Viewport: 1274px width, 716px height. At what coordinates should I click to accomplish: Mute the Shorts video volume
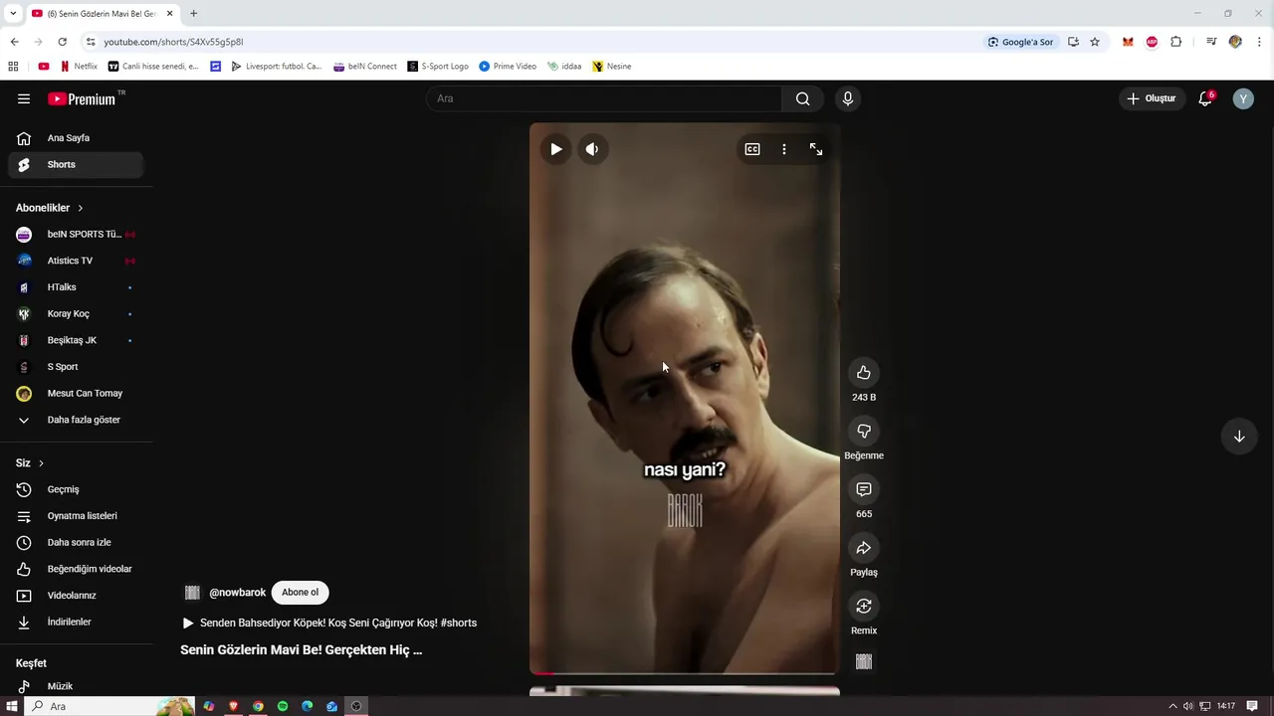pyautogui.click(x=592, y=149)
